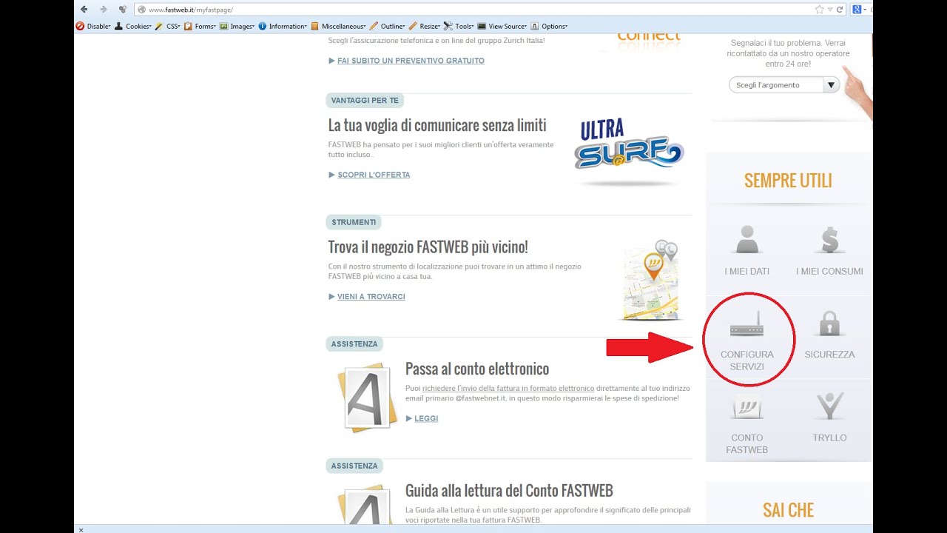Screen dimensions: 947x533
Task: Open the Resize toolbar dropdown
Action: click(x=425, y=26)
